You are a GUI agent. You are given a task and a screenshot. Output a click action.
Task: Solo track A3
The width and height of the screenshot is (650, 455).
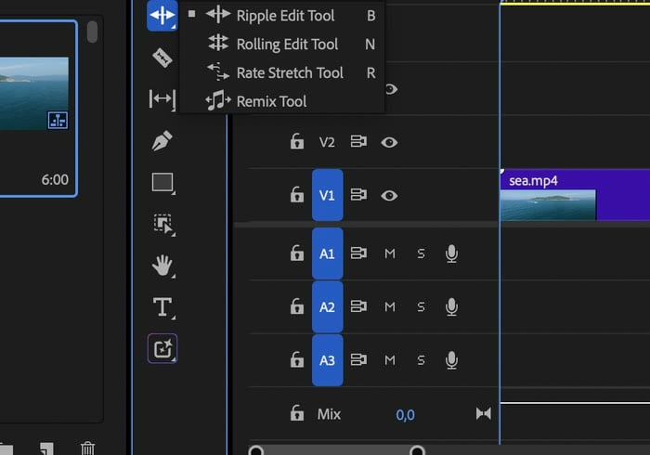point(421,360)
